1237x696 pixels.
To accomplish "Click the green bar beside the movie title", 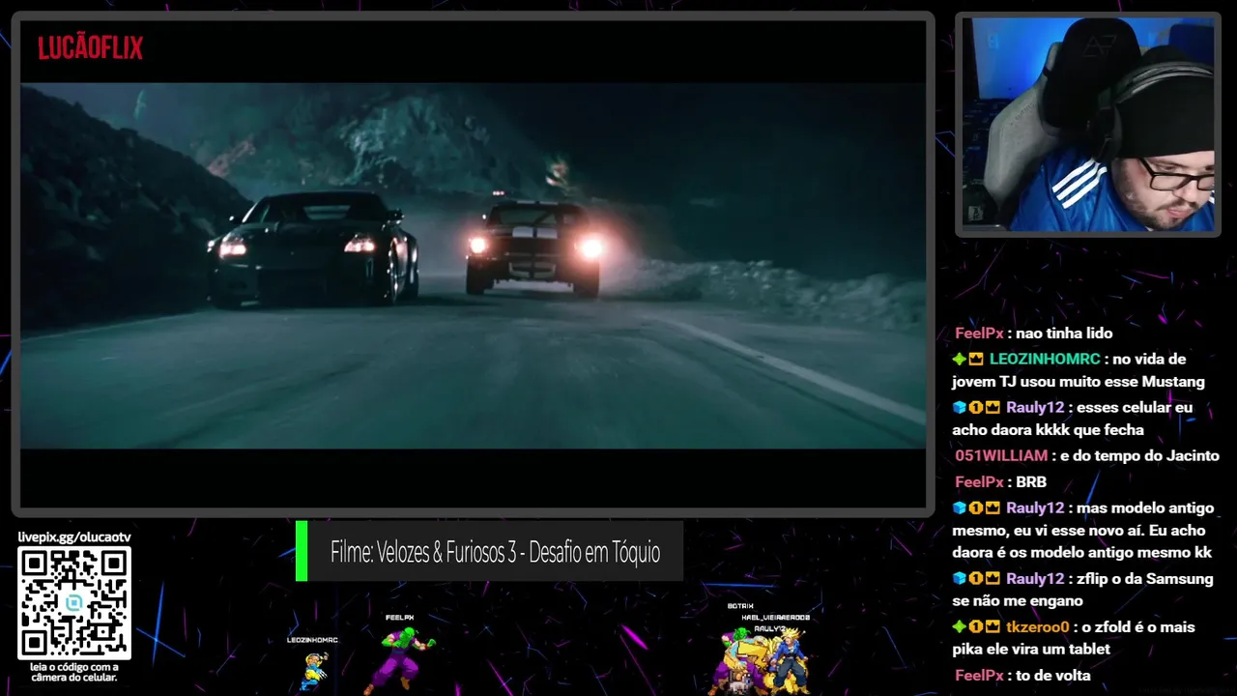I will 302,552.
